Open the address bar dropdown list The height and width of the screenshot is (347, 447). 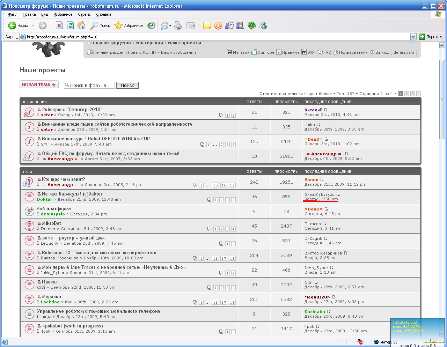(x=413, y=37)
